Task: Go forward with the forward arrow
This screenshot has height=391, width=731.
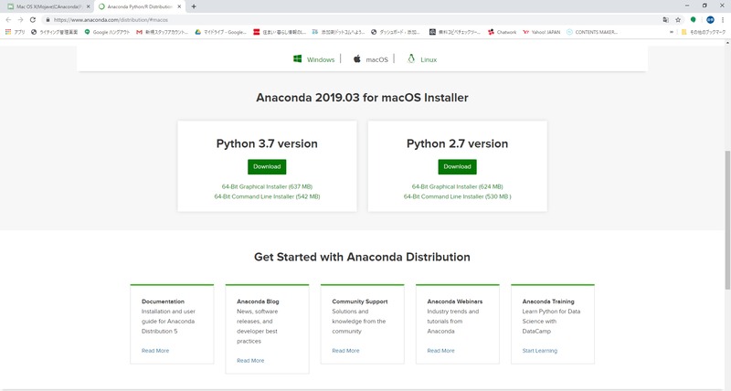Action: [x=20, y=20]
